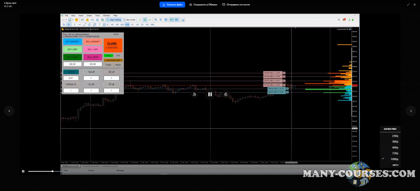Click the skip forward icon right of pause
The image size is (420, 191).
pos(226,94)
